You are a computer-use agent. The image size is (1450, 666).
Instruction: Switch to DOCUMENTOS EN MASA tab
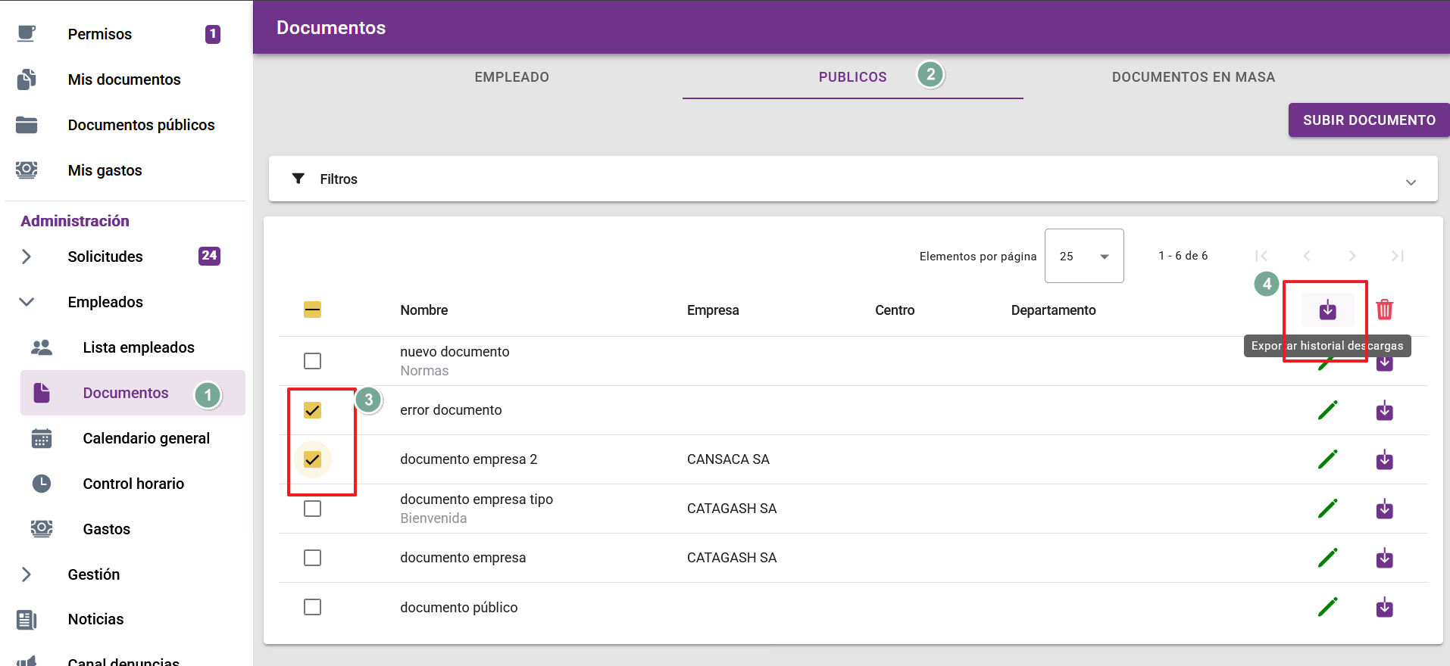point(1193,77)
